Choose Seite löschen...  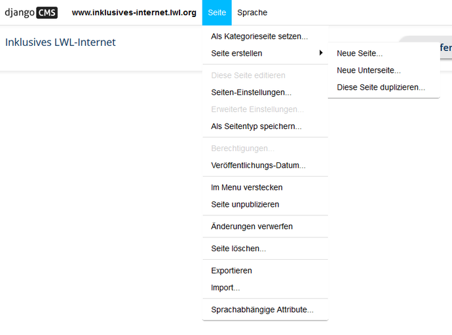coord(265,249)
